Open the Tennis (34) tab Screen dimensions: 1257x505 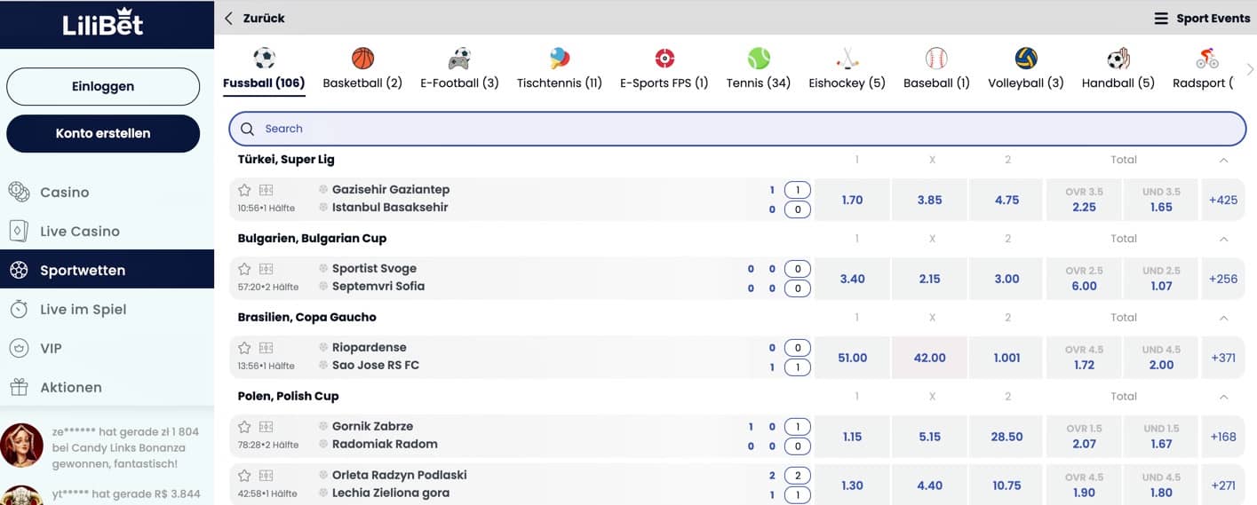click(x=759, y=71)
